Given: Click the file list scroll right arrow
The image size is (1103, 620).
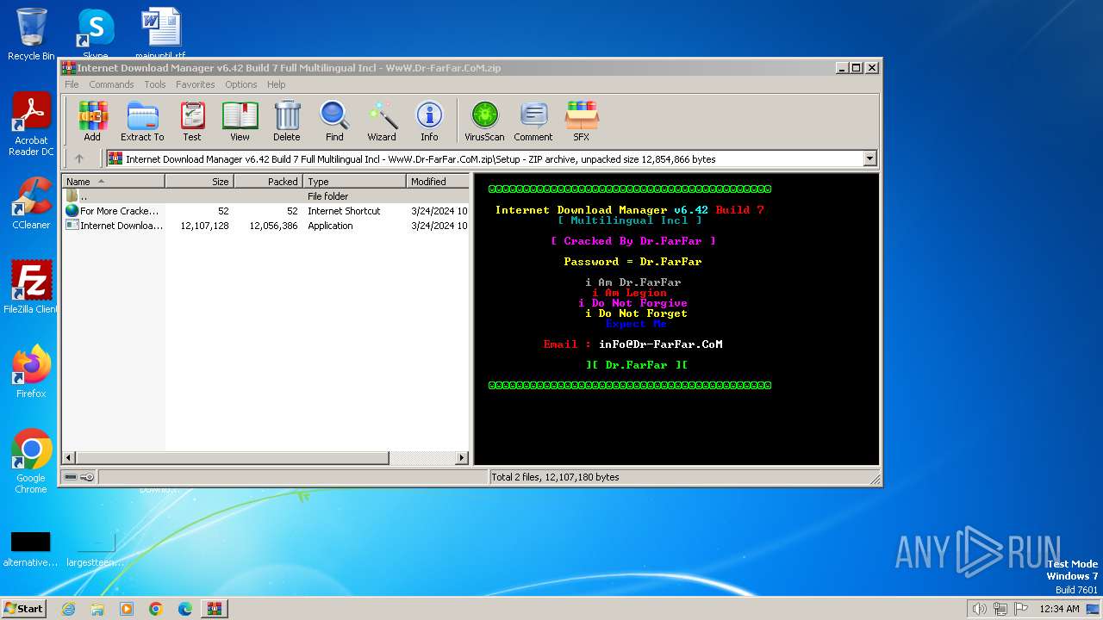Looking at the screenshot, I should pyautogui.click(x=462, y=458).
